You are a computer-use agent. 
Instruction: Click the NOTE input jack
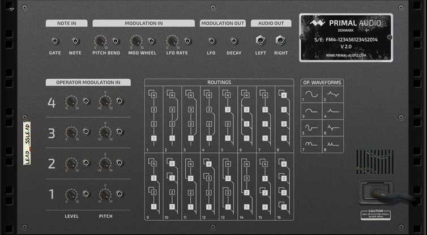point(75,41)
